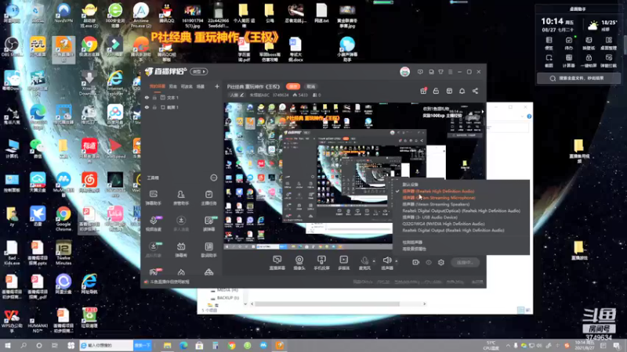Switch File Explorer to the details view icon
Image resolution: width=627 pixels, height=352 pixels.
point(521,310)
